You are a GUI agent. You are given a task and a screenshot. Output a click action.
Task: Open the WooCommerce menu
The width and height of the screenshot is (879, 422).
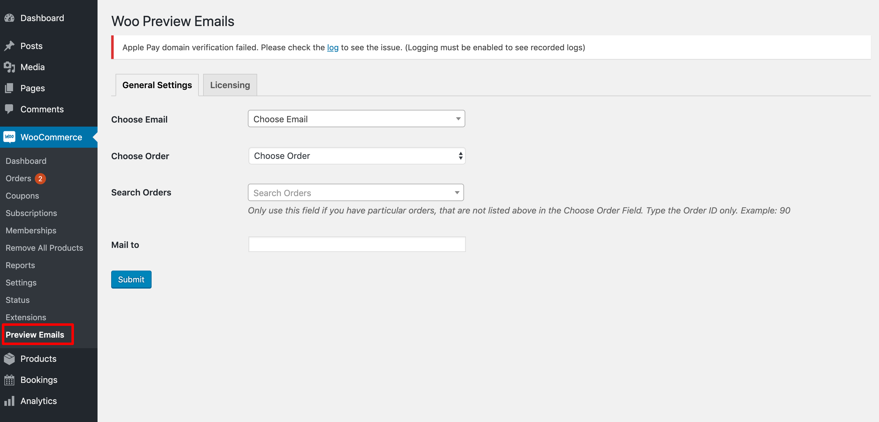[49, 137]
